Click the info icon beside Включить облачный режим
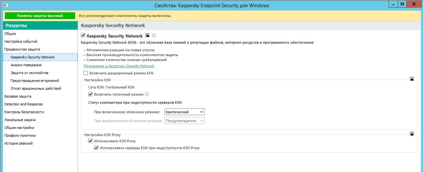 tap(147, 94)
